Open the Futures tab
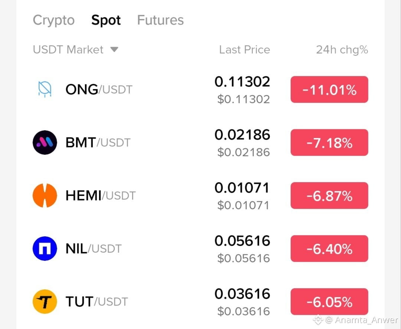Image resolution: width=401 pixels, height=329 pixels. tap(160, 20)
